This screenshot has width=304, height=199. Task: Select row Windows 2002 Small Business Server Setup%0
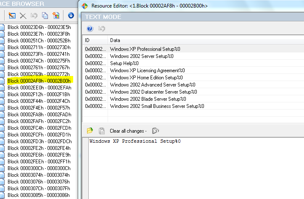coord(193,106)
